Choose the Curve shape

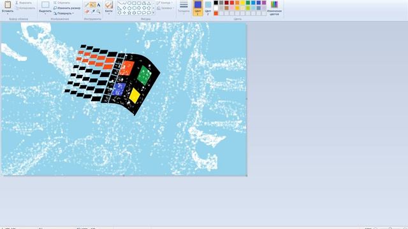point(124,3)
